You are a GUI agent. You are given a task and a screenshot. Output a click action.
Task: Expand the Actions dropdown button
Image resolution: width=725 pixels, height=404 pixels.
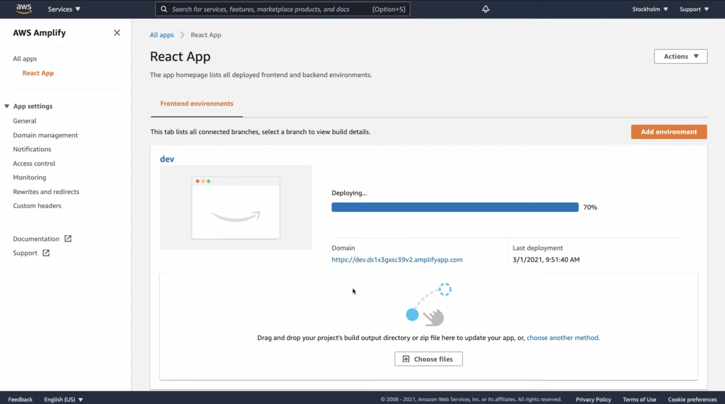[680, 56]
